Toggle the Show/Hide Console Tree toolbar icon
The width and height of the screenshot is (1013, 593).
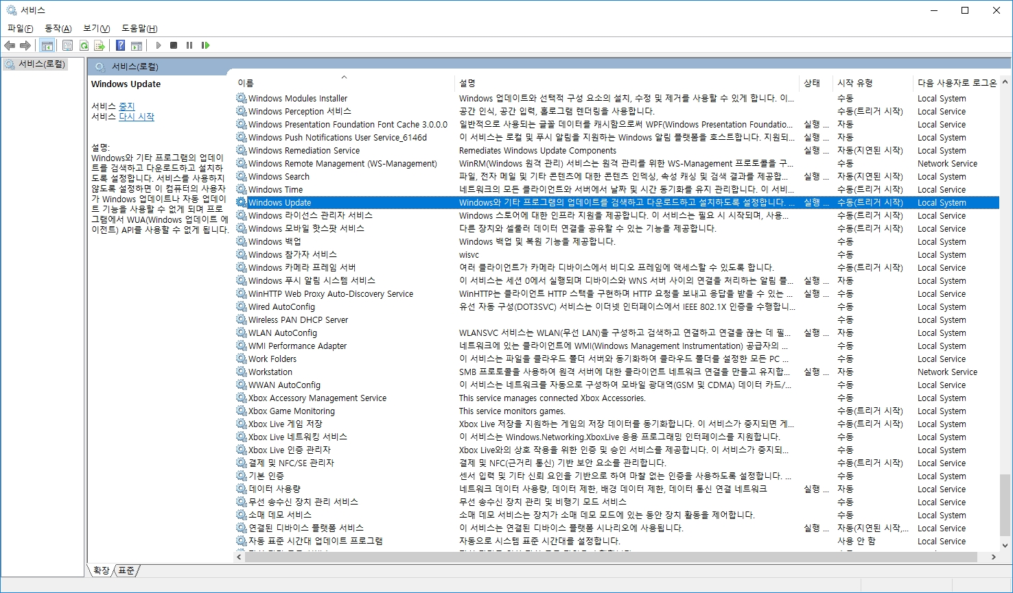tap(47, 45)
